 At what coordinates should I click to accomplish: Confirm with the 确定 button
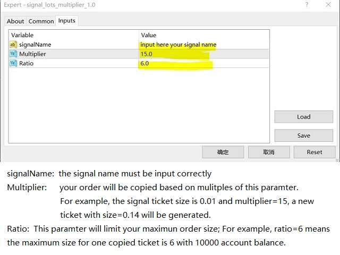(223, 152)
